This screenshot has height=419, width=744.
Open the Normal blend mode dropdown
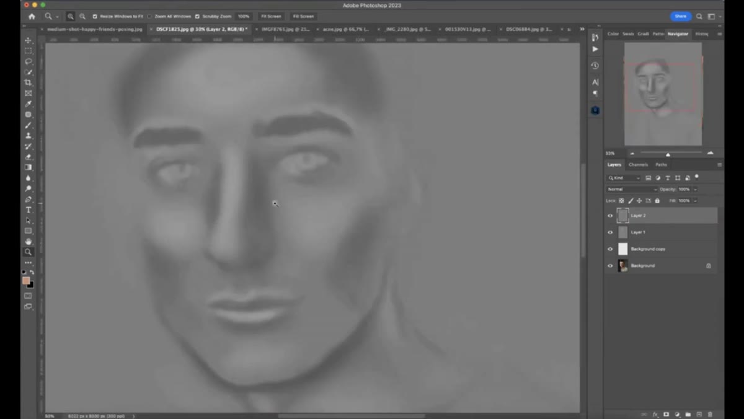(x=632, y=189)
